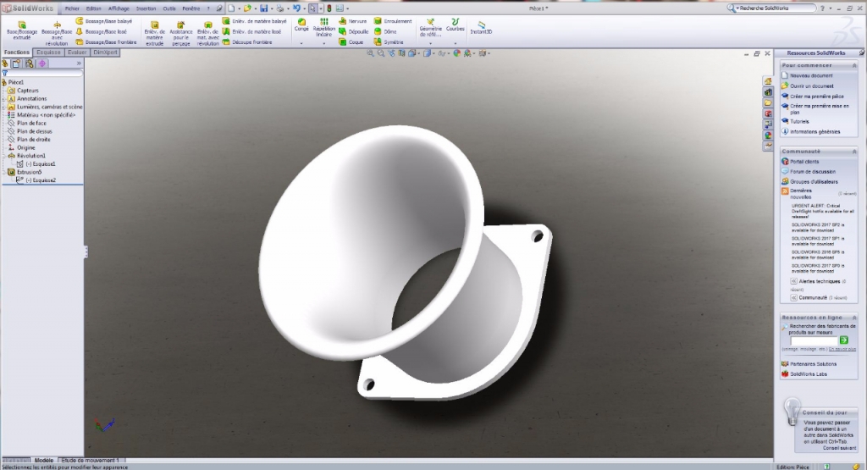Open FeatureManager design tree tab
The width and height of the screenshot is (867, 470).
click(5, 64)
